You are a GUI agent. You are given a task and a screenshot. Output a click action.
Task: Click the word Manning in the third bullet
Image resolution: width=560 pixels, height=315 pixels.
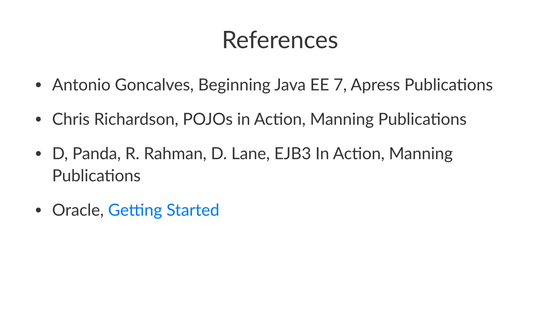[421, 154]
